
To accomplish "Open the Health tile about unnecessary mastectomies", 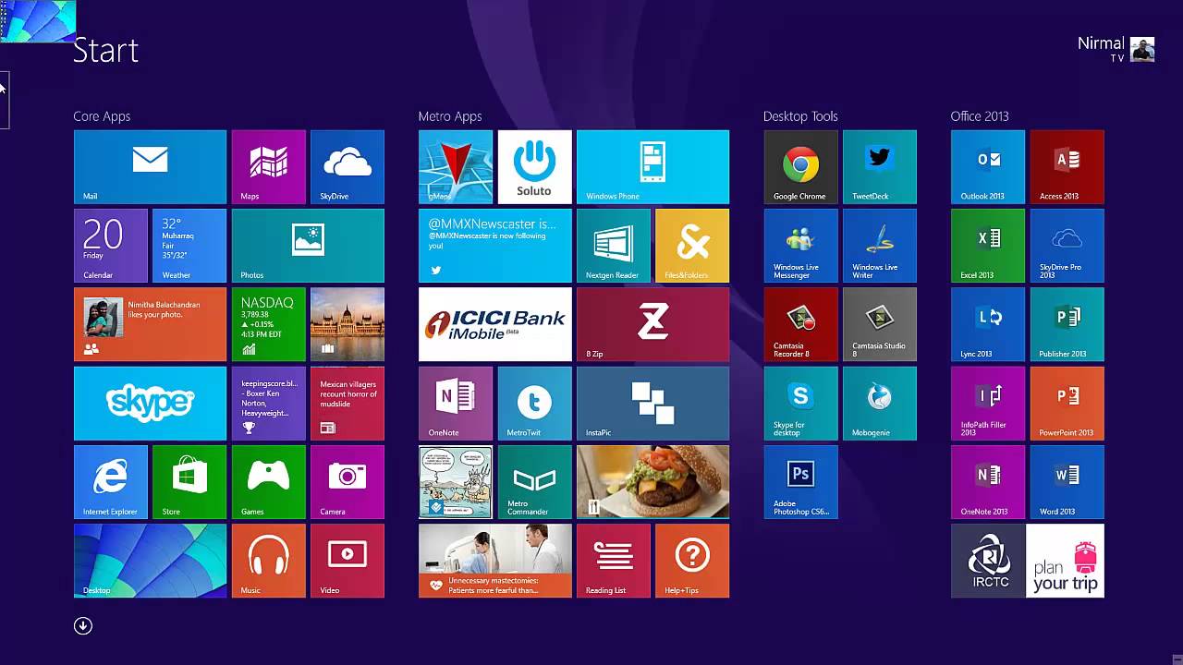I will click(494, 561).
